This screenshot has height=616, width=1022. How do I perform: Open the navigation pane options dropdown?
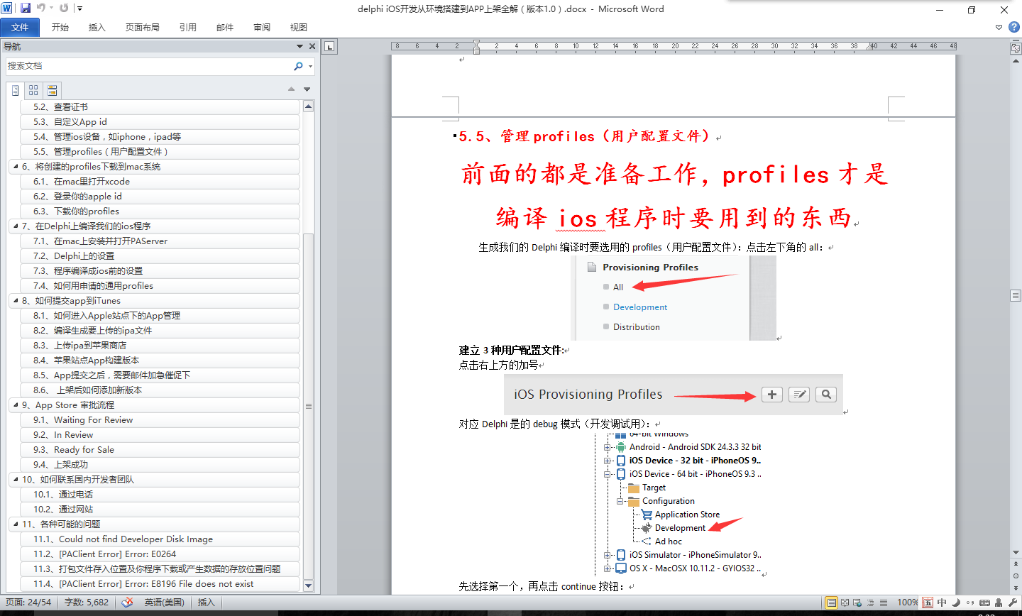[300, 46]
